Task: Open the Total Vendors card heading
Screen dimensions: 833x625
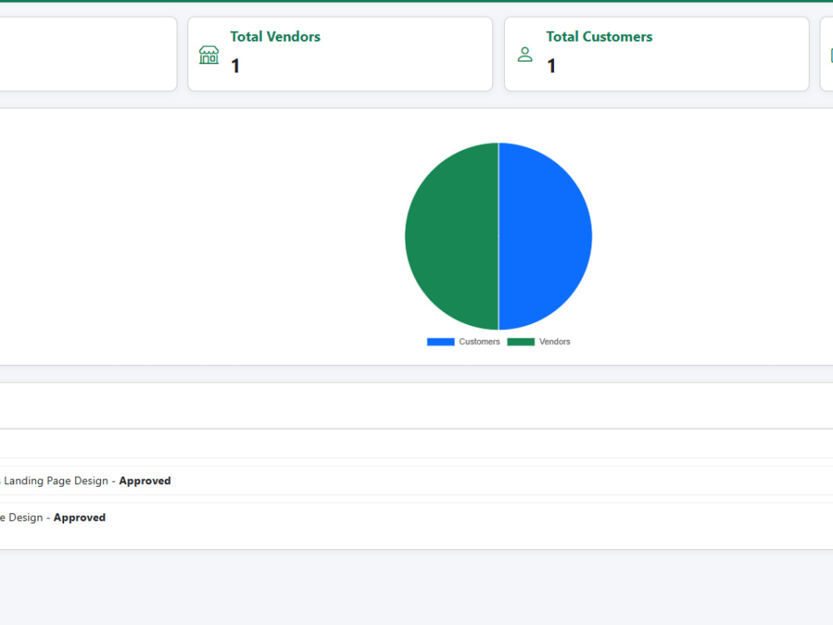Action: pyautogui.click(x=275, y=37)
